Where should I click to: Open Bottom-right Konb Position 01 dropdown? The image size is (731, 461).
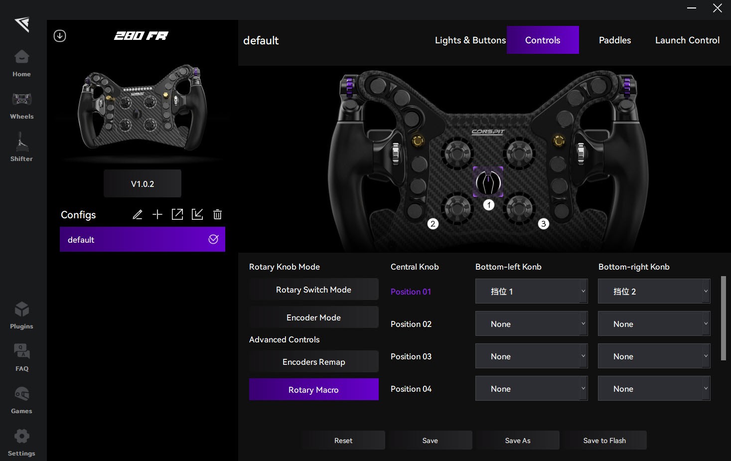tap(654, 291)
